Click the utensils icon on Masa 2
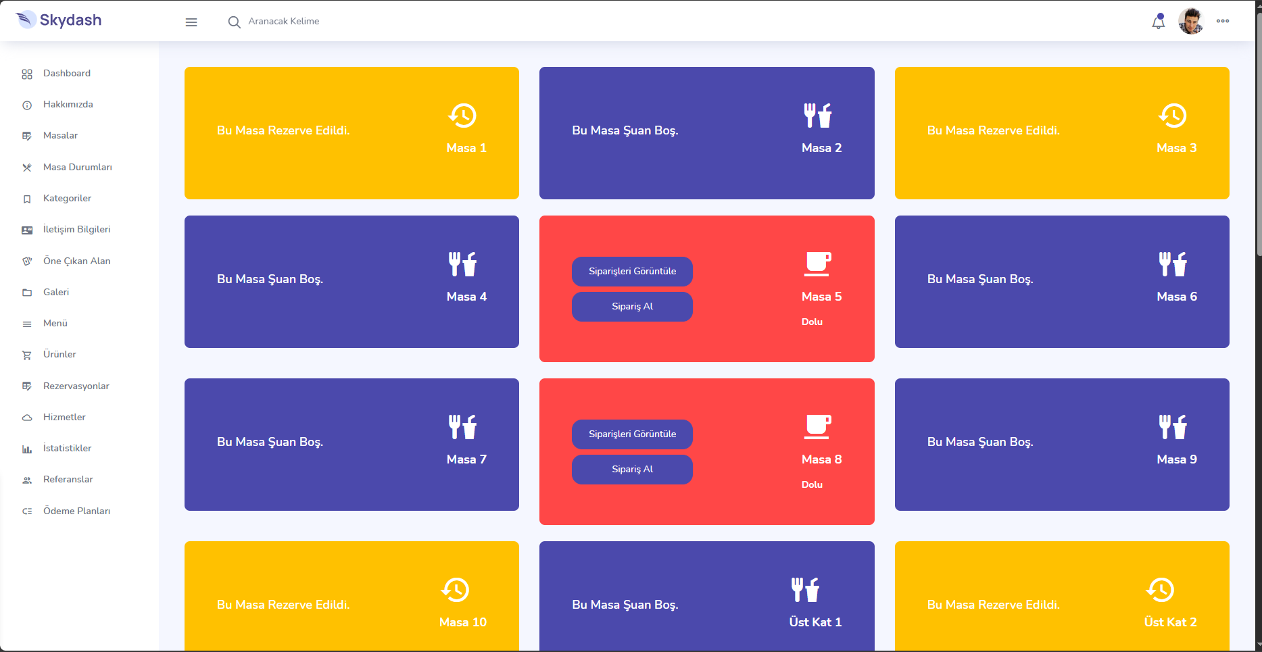 pyautogui.click(x=817, y=116)
